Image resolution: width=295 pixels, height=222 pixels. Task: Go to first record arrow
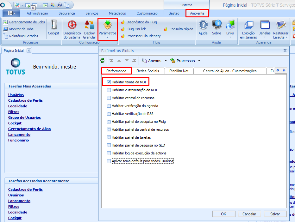pyautogui.click(x=111, y=60)
